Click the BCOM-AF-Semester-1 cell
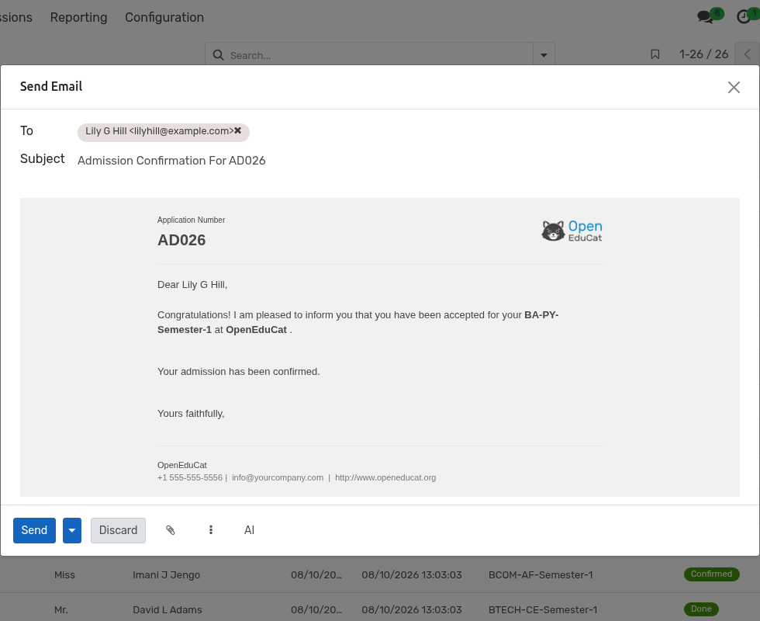The image size is (760, 621). 541,575
